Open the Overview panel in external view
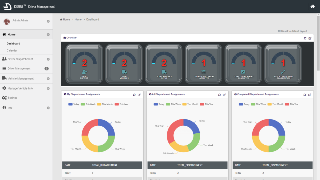This screenshot has width=320, height=180. pyautogui.click(x=310, y=38)
